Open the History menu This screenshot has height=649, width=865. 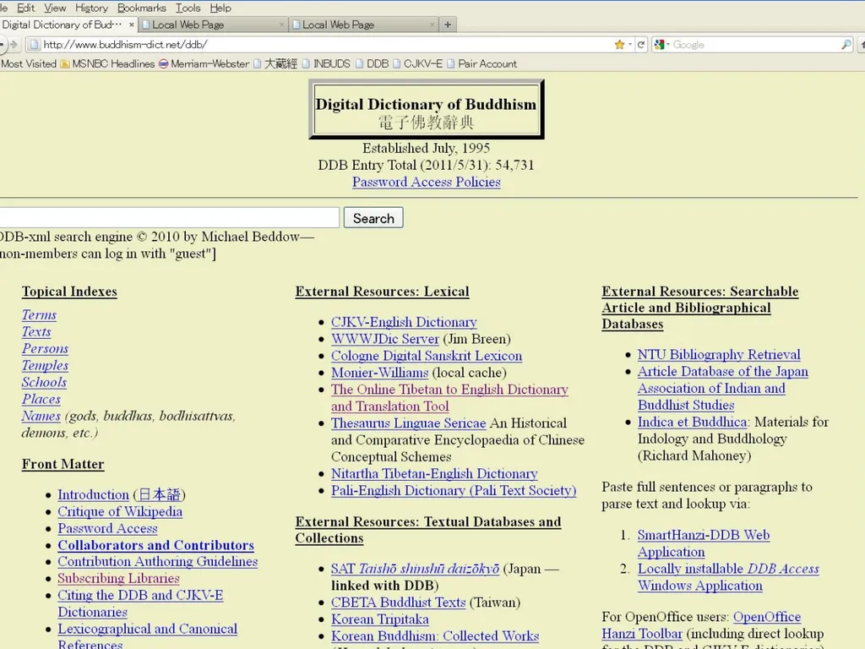tap(91, 8)
